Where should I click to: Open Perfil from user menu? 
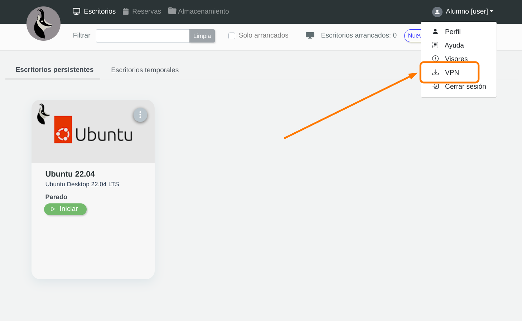point(453,32)
